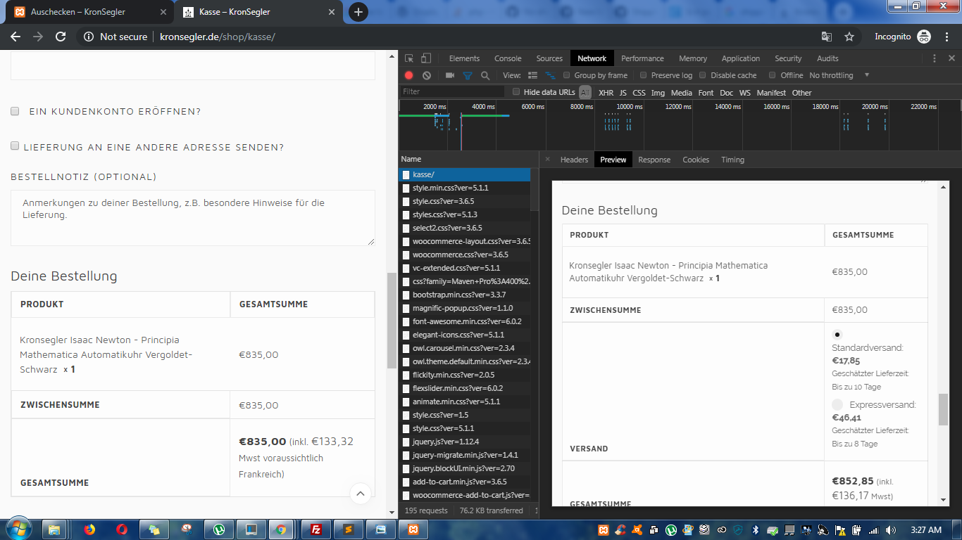Enable the Preserve log checkbox
The image size is (962, 540).
(643, 75)
